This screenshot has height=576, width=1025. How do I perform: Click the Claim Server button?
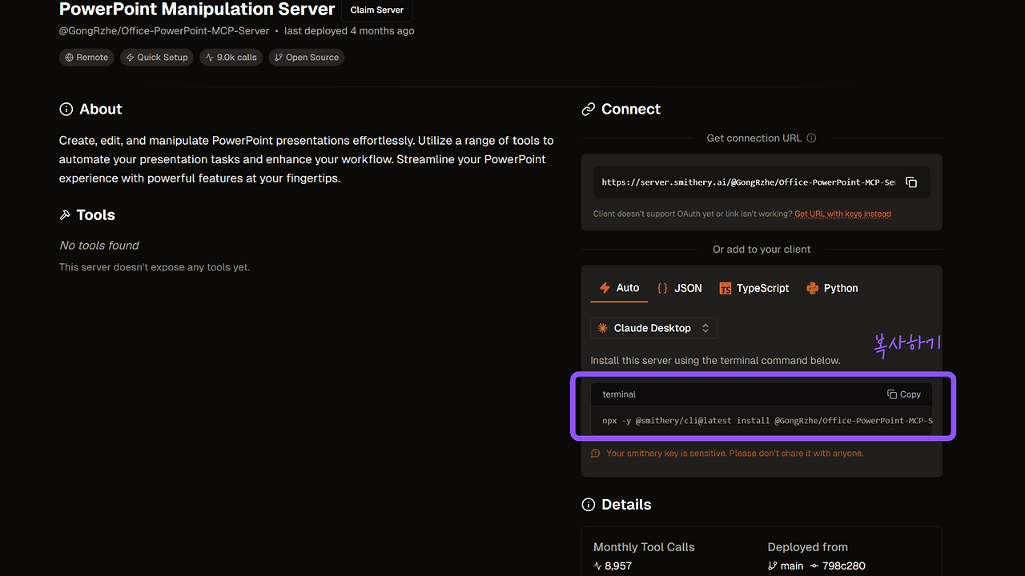coord(377,10)
